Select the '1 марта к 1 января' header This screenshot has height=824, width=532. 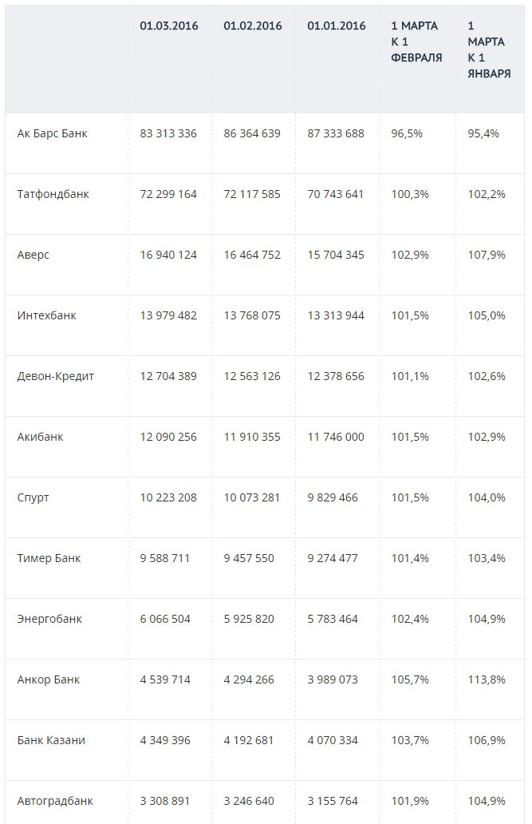489,50
